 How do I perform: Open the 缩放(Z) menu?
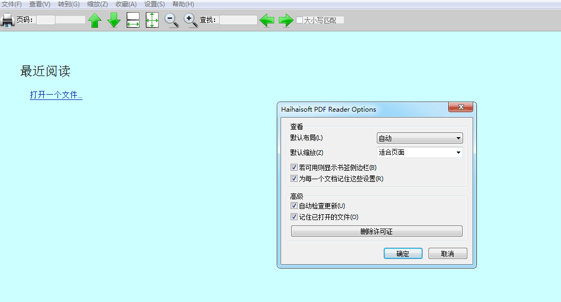click(x=97, y=4)
